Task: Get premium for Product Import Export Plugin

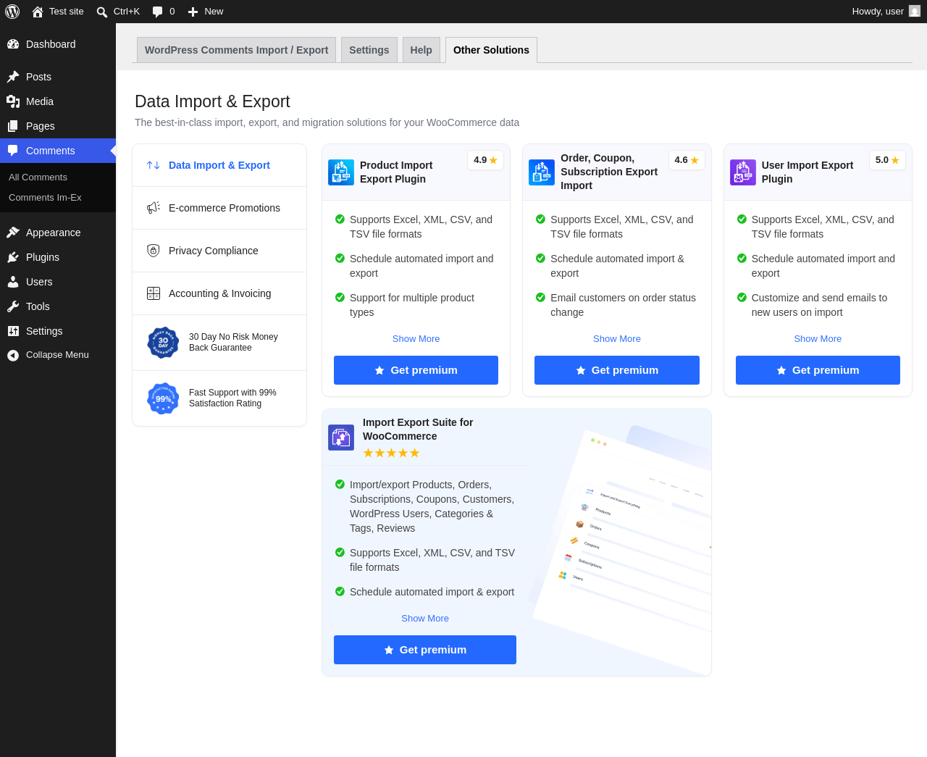Action: [416, 370]
